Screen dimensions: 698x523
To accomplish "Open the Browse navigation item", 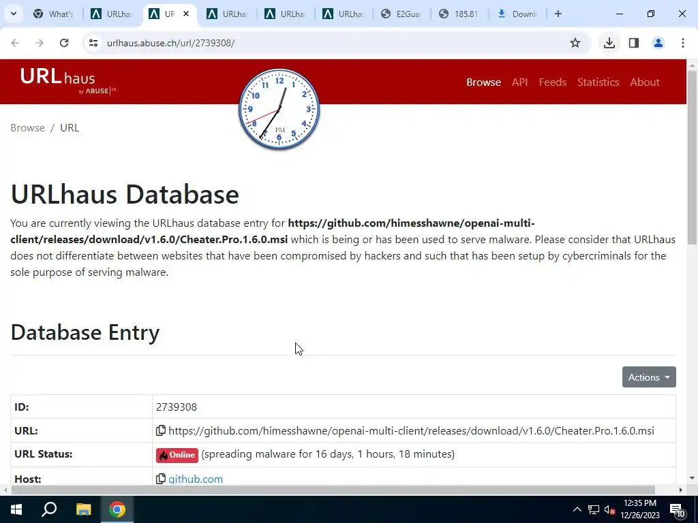I will 483,82.
